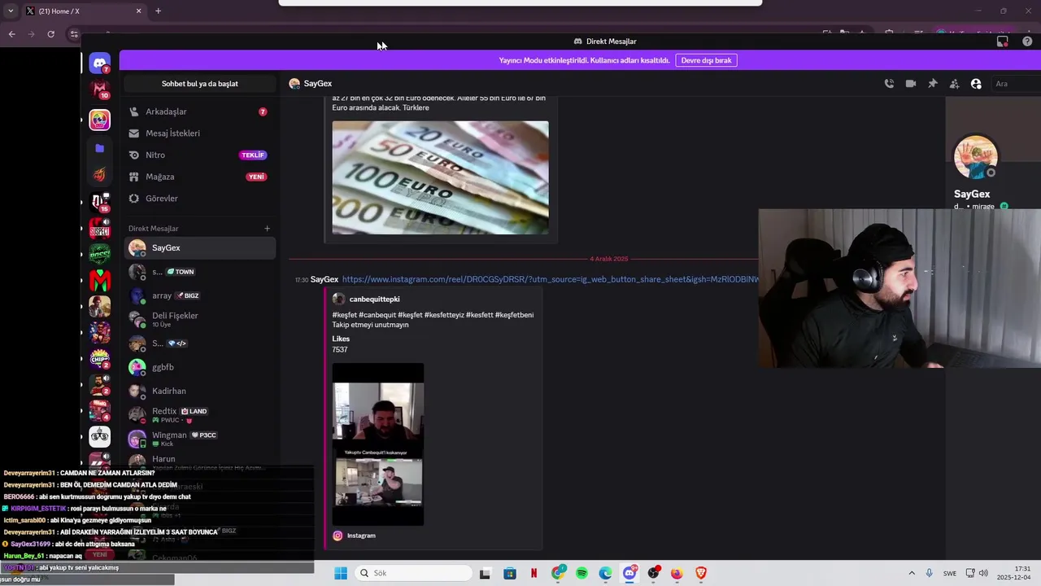Open the red M server icon
The image size is (1041, 586).
click(100, 281)
